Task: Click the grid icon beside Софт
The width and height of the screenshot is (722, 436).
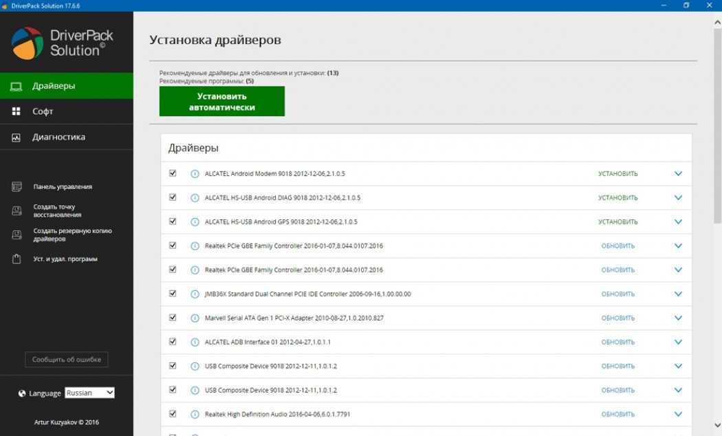Action: click(16, 111)
